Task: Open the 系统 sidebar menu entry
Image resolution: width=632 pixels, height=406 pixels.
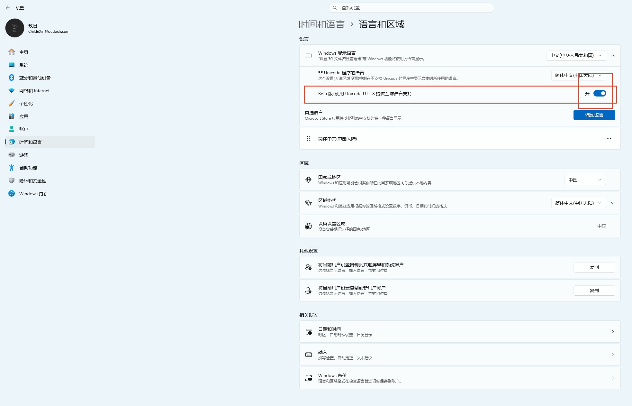Action: pyautogui.click(x=50, y=65)
